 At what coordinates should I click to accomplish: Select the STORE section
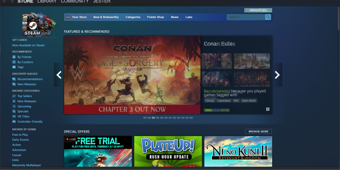click(x=26, y=1)
